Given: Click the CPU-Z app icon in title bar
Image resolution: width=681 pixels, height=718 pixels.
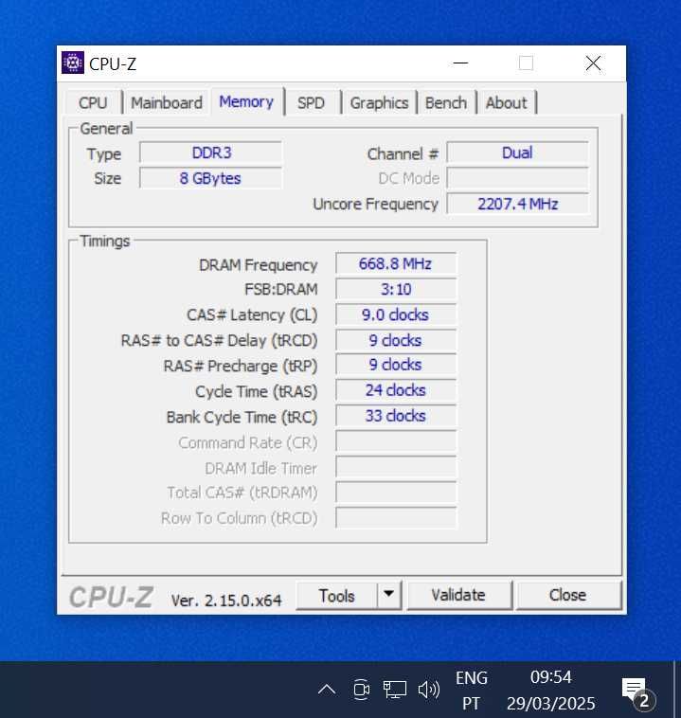Looking at the screenshot, I should point(72,63).
